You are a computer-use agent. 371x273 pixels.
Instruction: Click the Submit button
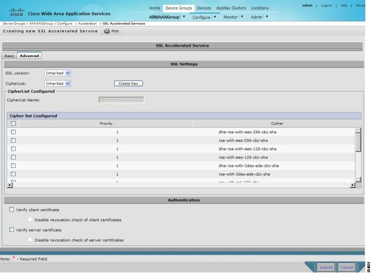pos(326,267)
